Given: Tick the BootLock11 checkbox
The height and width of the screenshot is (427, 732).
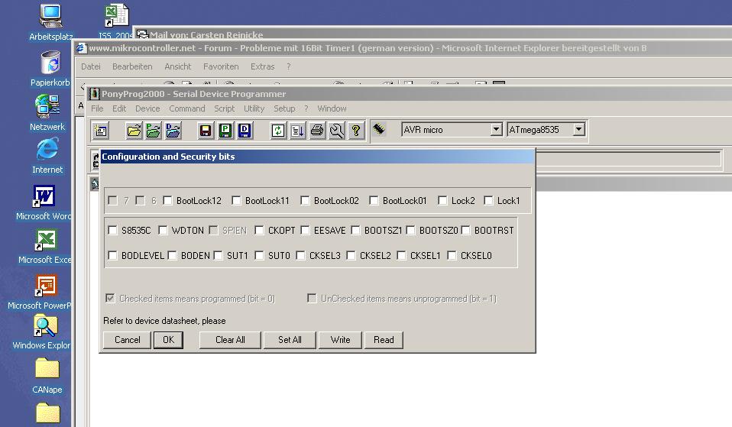Looking at the screenshot, I should coord(236,201).
